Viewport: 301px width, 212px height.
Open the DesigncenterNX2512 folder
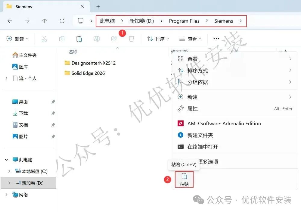coord(90,63)
